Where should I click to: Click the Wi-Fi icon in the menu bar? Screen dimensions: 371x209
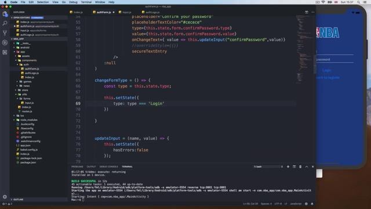[x=323, y=2]
